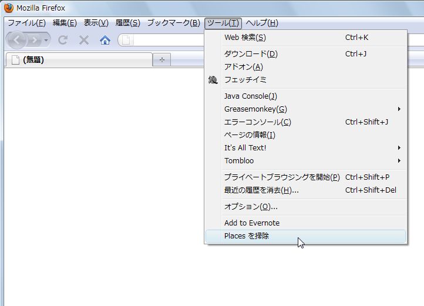The height and width of the screenshot is (306, 424).
Task: Click the Forward navigation arrow button
Action: click(x=34, y=41)
